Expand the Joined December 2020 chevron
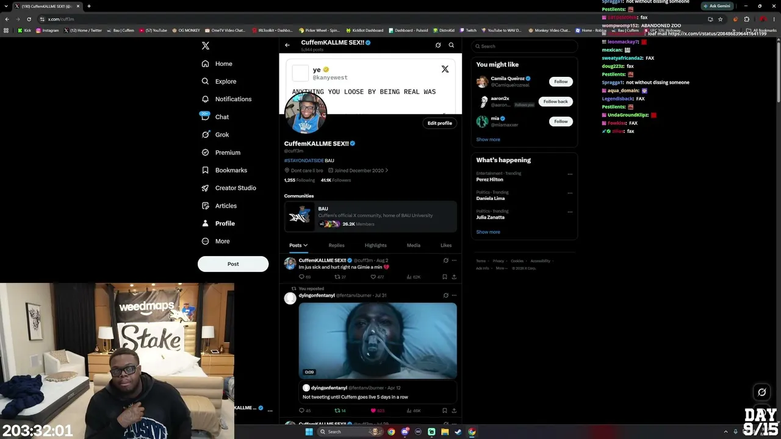 386,171
